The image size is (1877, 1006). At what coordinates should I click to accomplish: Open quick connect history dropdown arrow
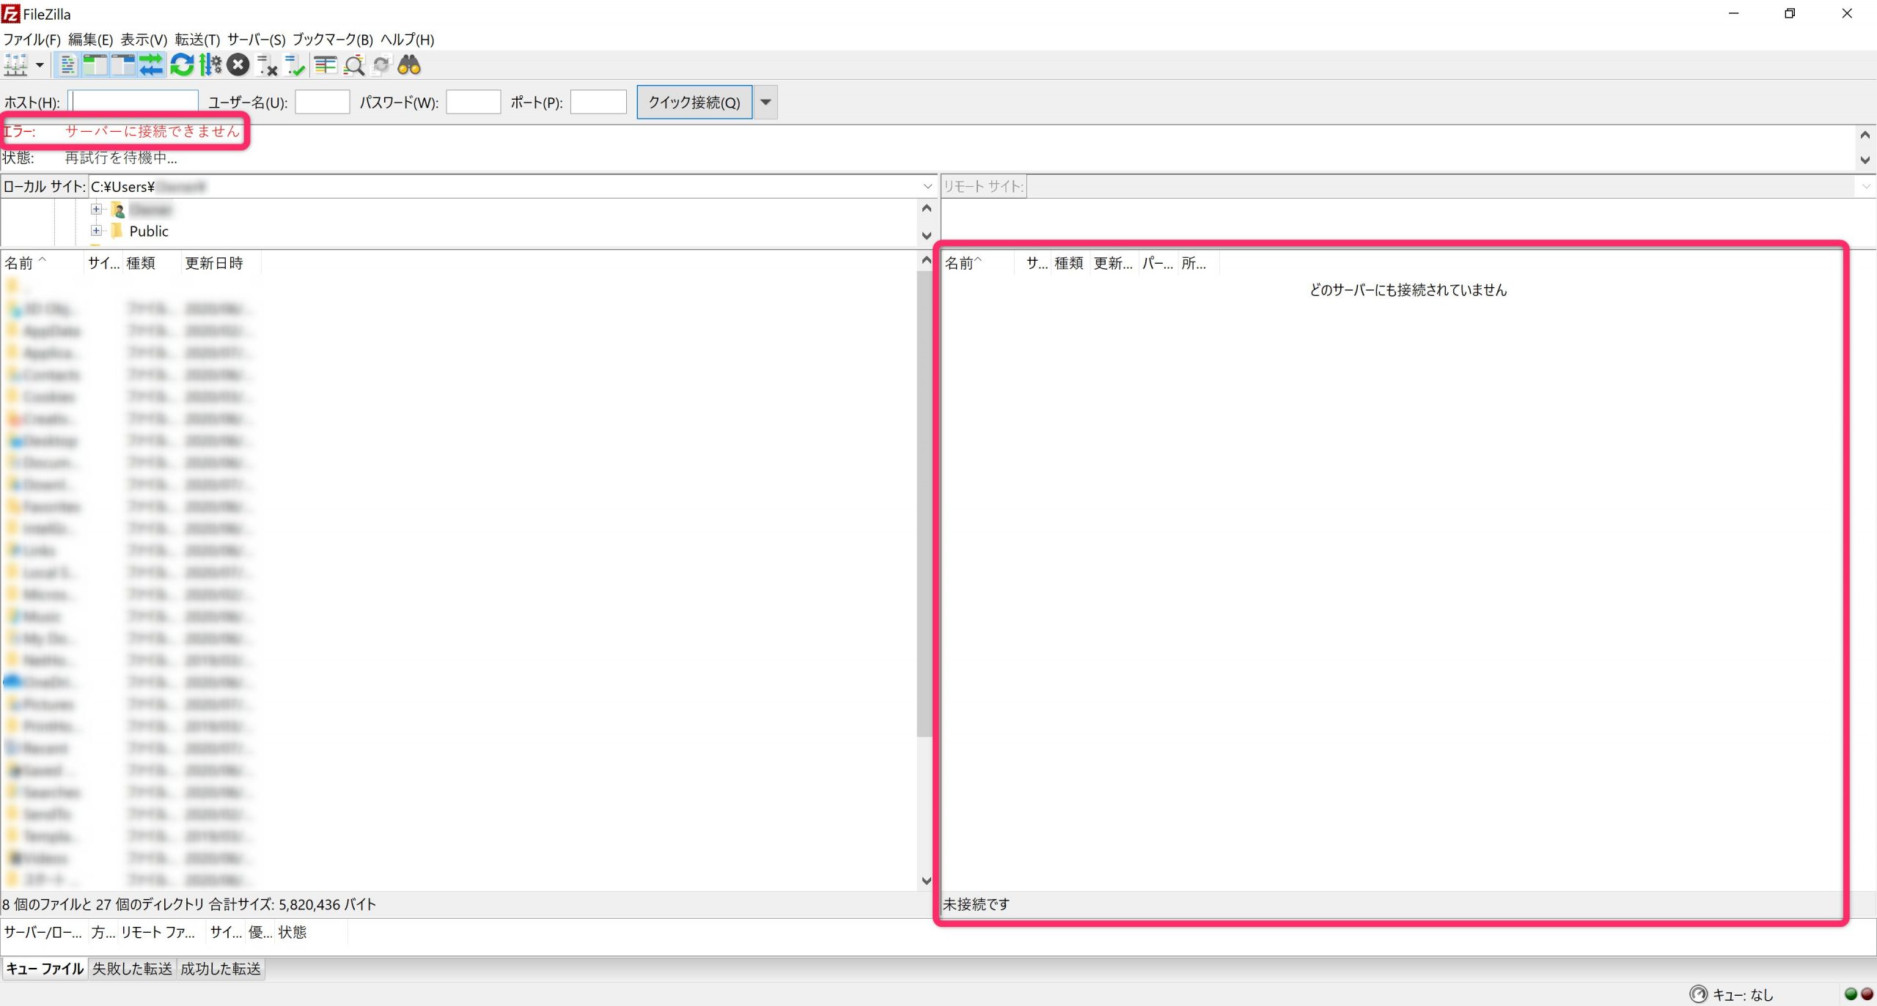[x=765, y=102]
